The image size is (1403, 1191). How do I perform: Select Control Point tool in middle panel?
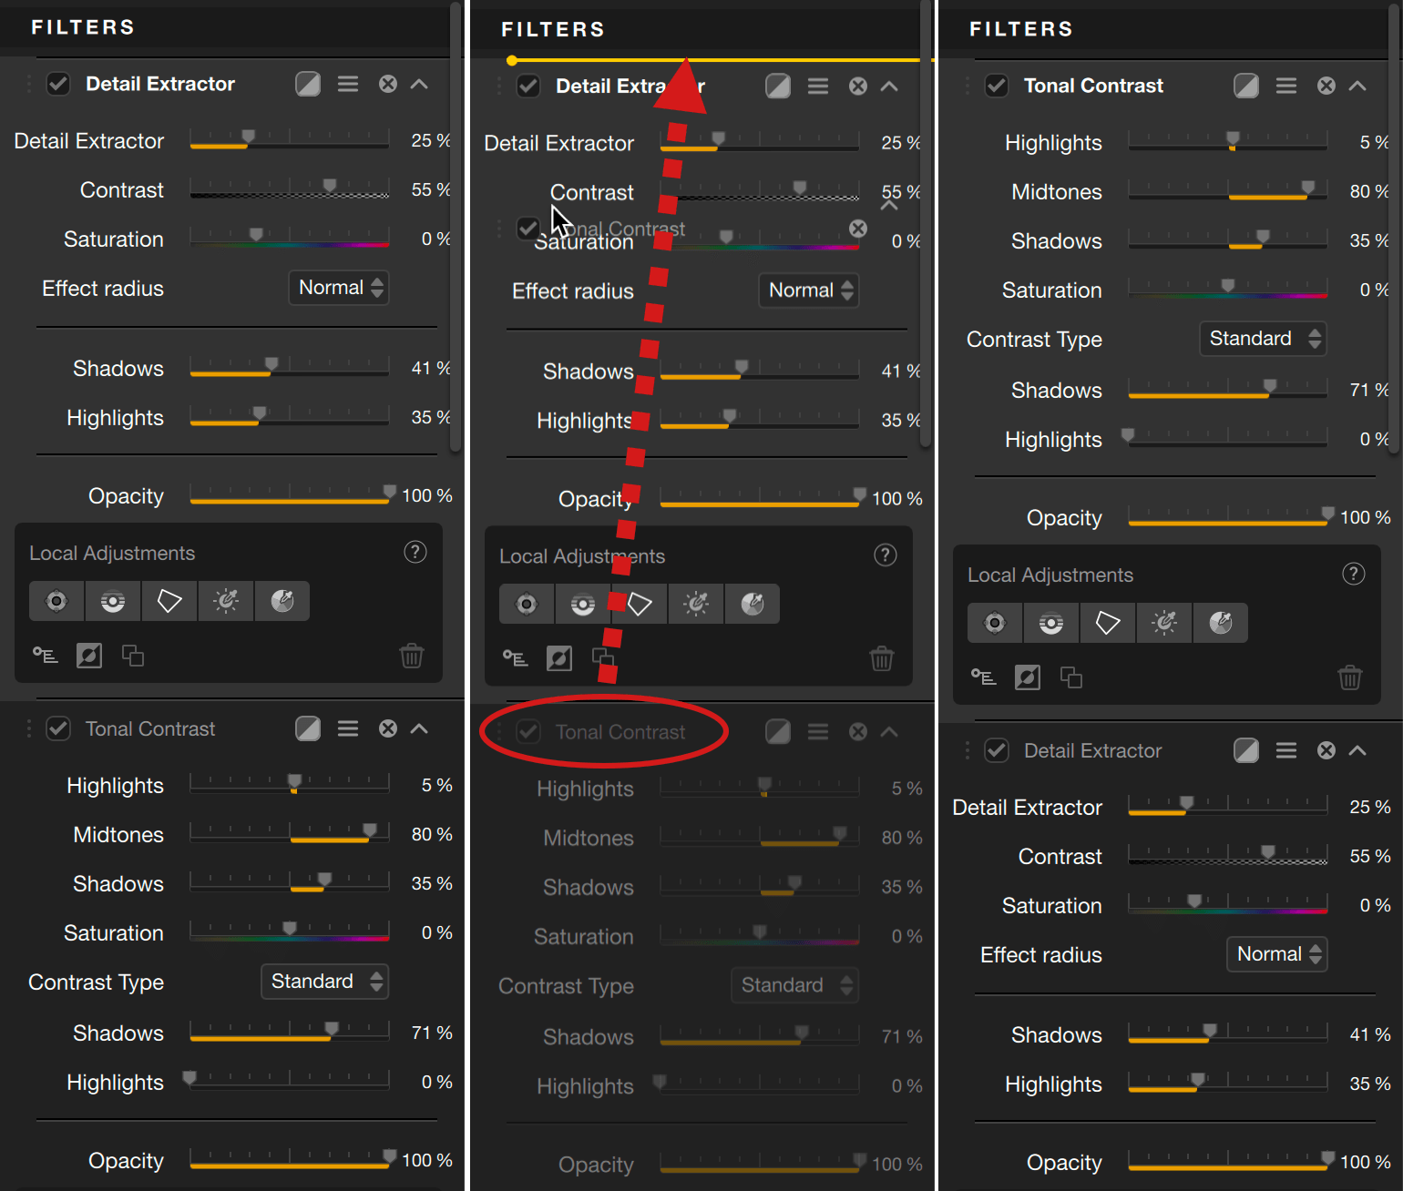tap(527, 604)
